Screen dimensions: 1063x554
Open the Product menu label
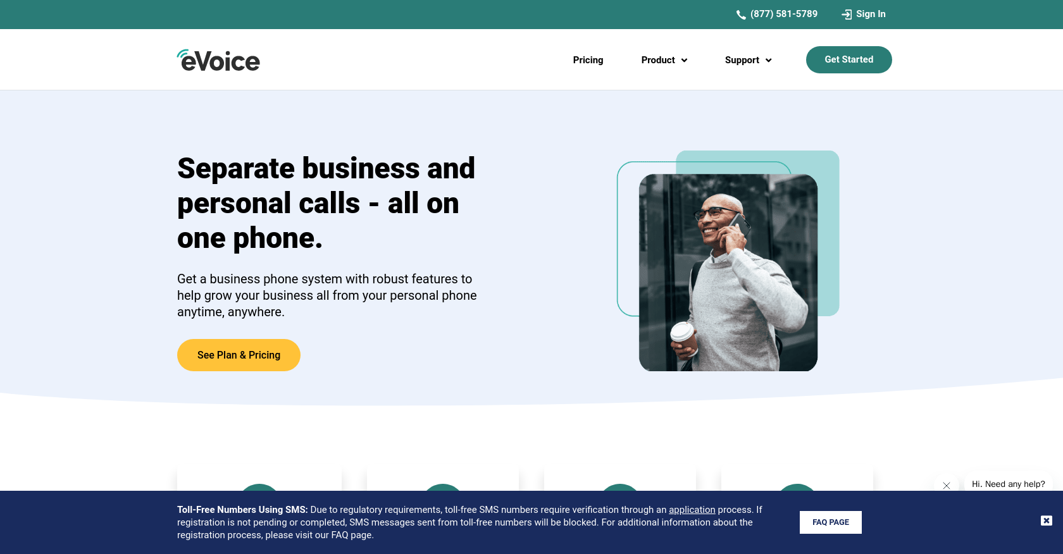[x=658, y=60]
